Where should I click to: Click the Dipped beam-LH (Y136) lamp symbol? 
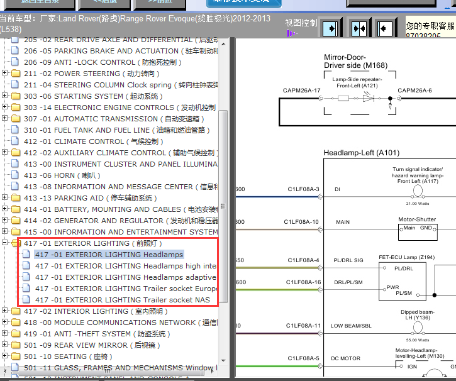click(x=418, y=328)
